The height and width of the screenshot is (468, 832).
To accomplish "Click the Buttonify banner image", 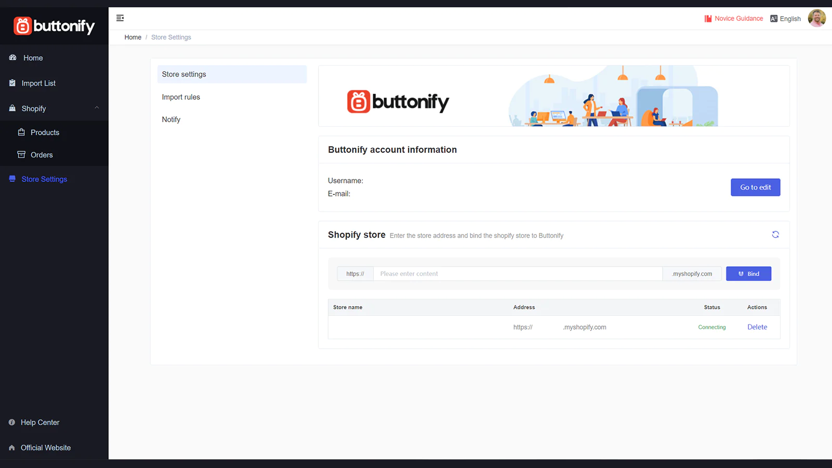I will (x=554, y=96).
